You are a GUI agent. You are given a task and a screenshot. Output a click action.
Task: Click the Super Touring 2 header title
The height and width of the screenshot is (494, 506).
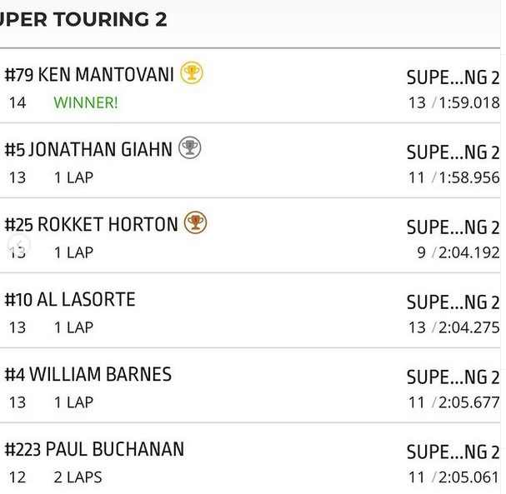coord(83,19)
